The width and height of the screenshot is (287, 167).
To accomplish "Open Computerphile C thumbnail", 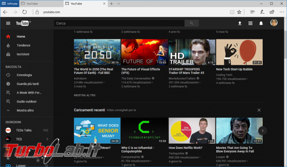I will coord(144,131).
